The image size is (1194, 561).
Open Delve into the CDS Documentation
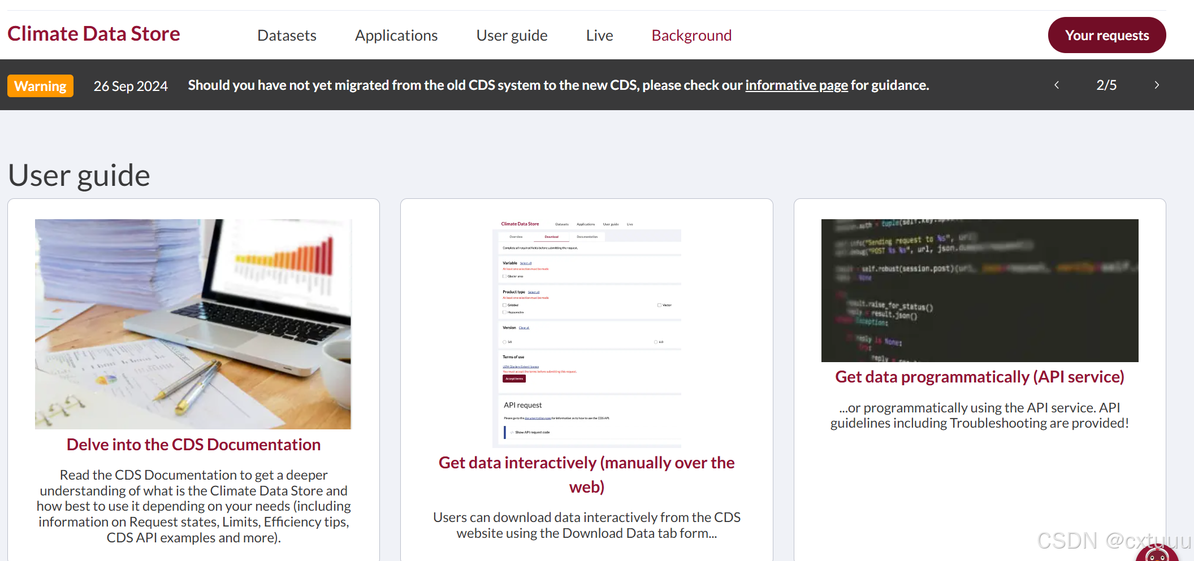coord(193,445)
